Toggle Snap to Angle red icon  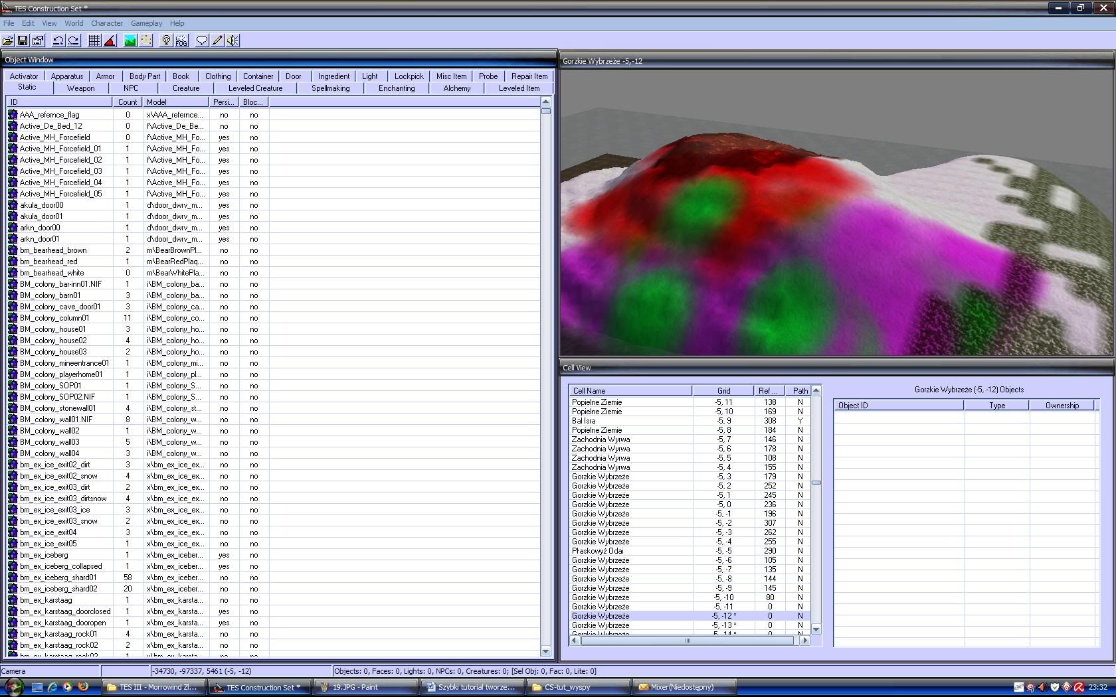110,40
